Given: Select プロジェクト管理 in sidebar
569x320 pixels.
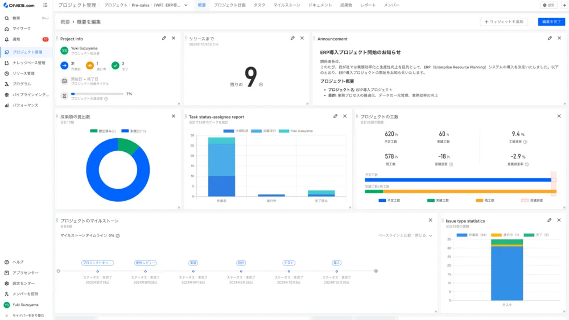Looking at the screenshot, I should 26,52.
